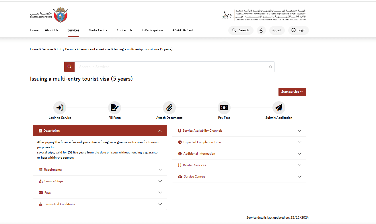Click the Login to Service icon
The width and height of the screenshot is (376, 224).
pos(60,107)
